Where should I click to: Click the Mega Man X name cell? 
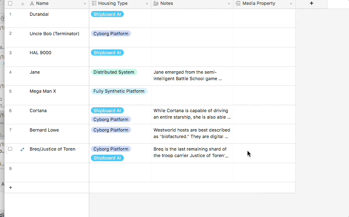click(x=58, y=95)
